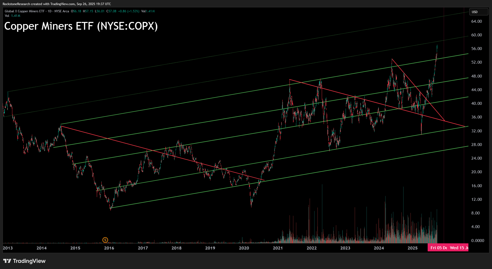Click the 'Fri 05 De' date label
This screenshot has width=492, height=269.
pyautogui.click(x=438, y=248)
